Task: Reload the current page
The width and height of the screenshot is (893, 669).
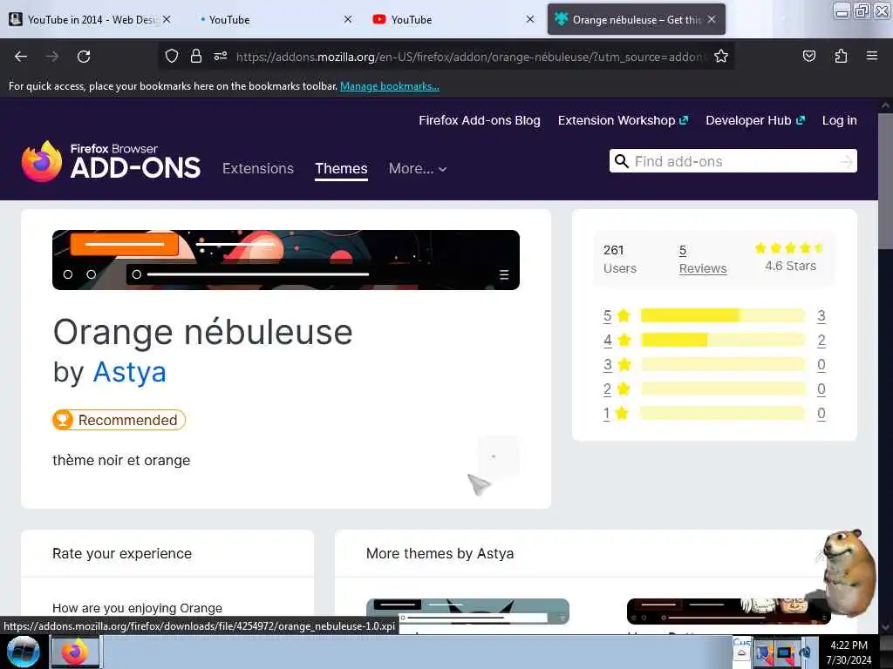Action: point(84,57)
